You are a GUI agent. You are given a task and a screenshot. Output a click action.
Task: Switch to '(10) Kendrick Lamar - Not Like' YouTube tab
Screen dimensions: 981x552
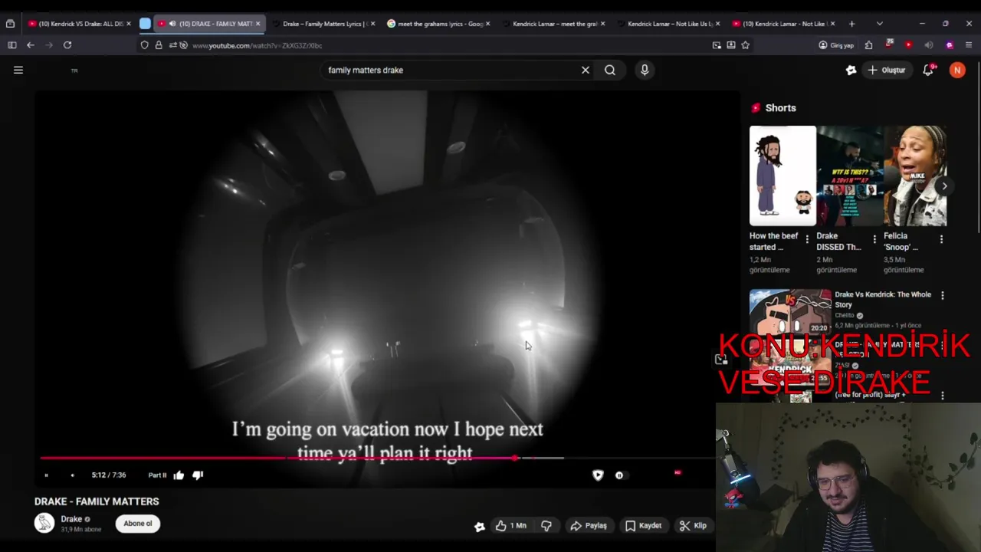click(x=782, y=24)
